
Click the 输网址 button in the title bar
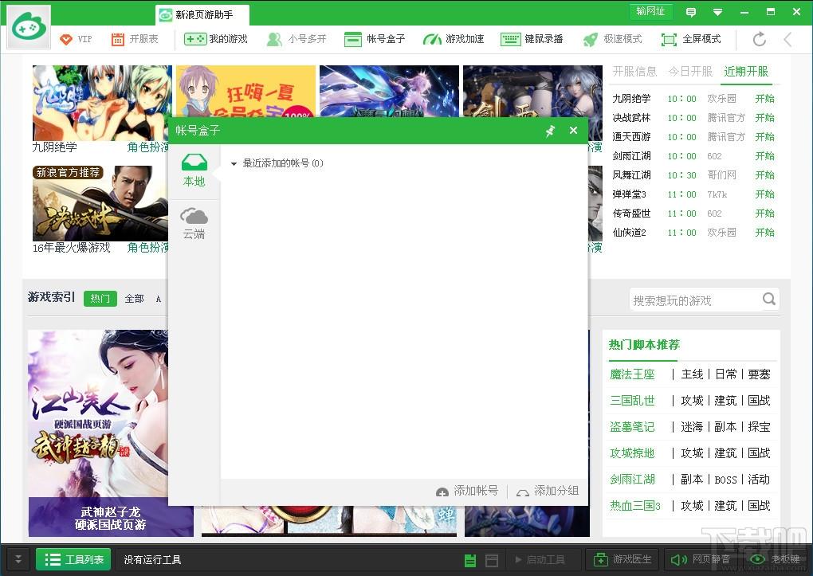[x=650, y=11]
